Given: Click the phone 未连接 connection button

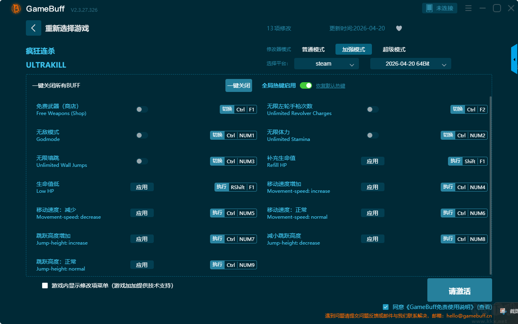Looking at the screenshot, I should tap(440, 8).
